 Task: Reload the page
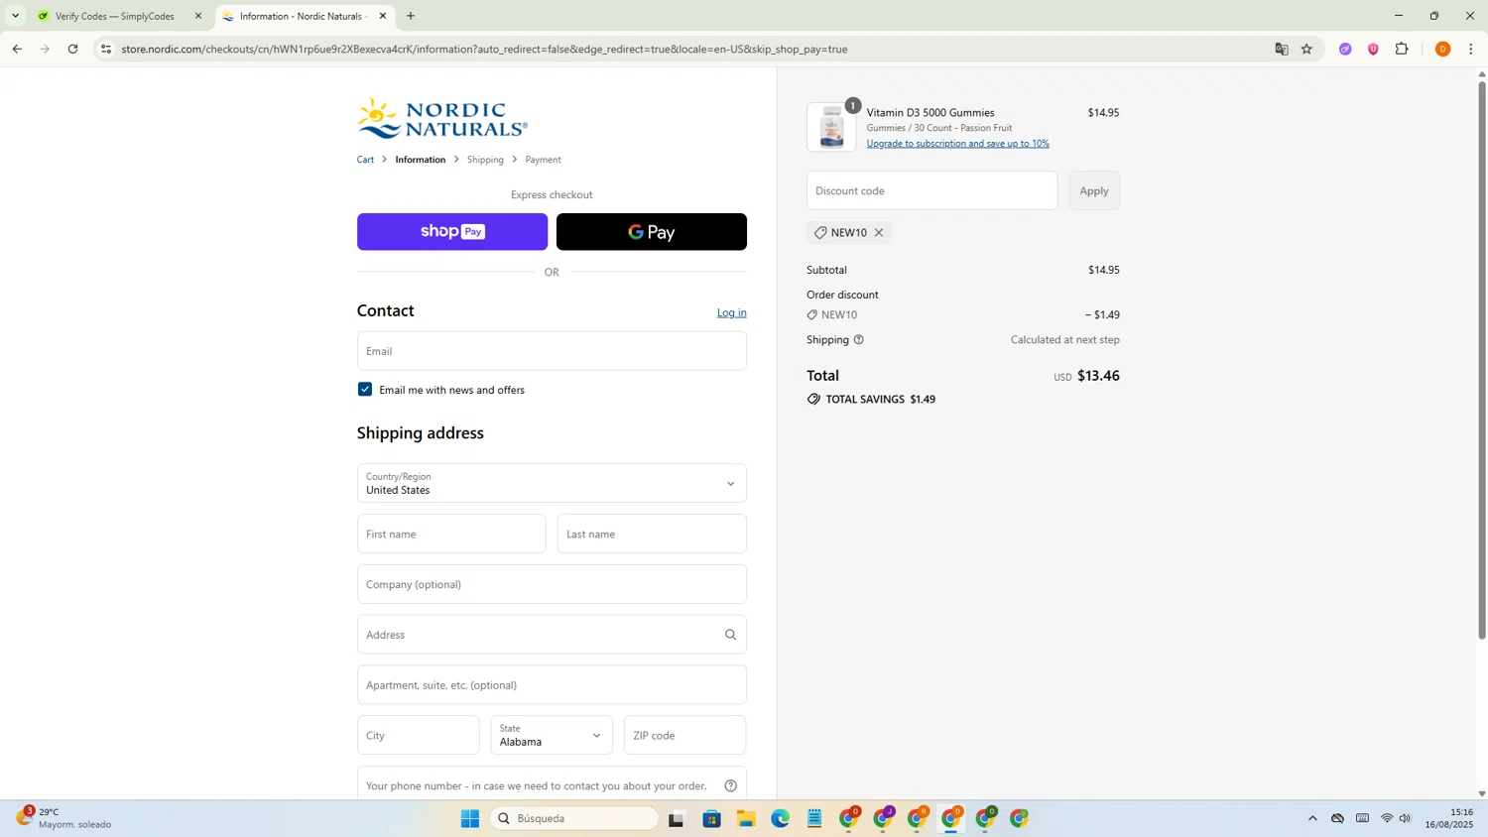pos(72,49)
